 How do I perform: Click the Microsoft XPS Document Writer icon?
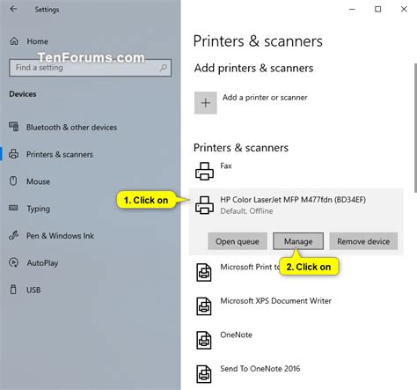(x=204, y=306)
